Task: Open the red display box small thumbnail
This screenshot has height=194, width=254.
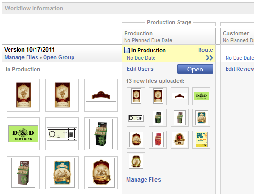Action: click(x=158, y=140)
